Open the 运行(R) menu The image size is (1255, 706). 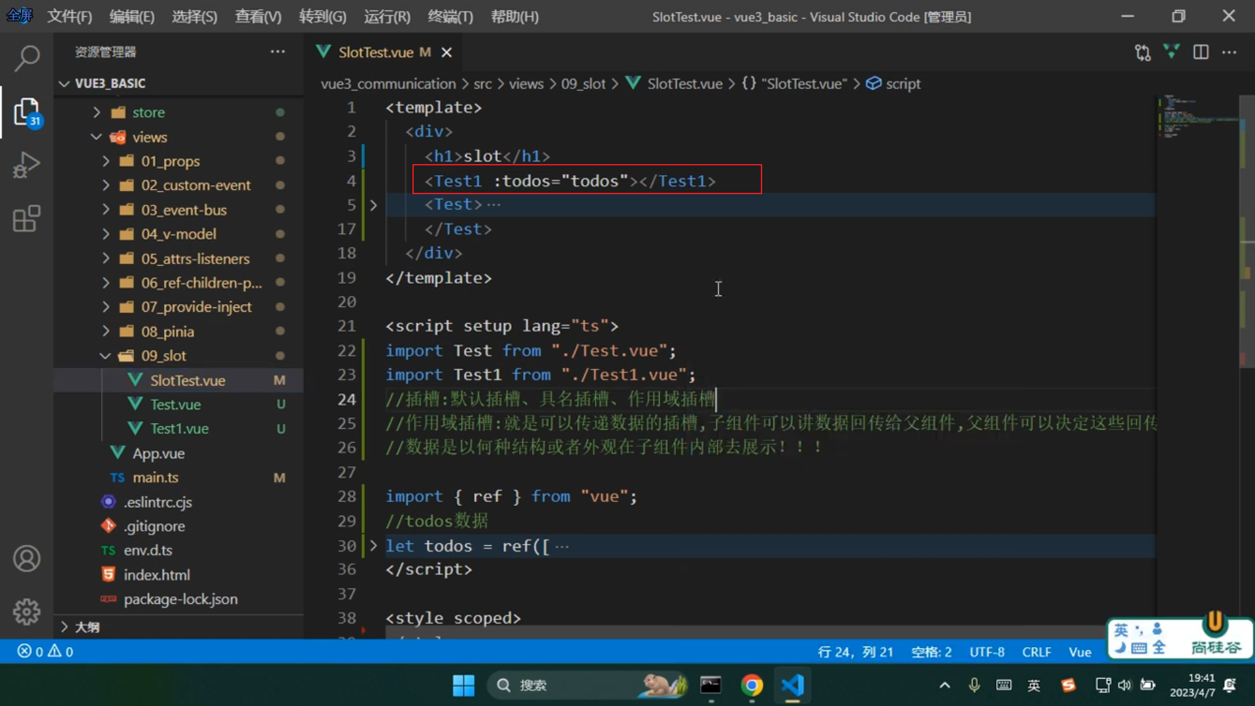tap(387, 16)
